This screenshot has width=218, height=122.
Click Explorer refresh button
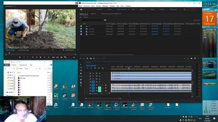(40, 68)
